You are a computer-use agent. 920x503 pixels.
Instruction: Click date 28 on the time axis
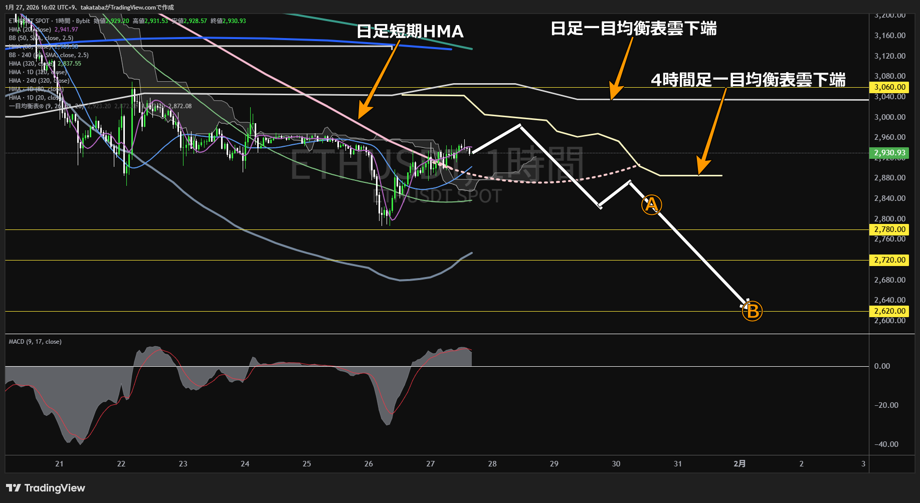coord(492,464)
